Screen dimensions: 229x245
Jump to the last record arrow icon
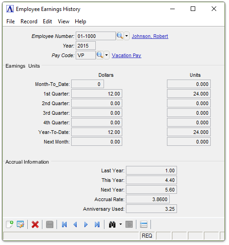pos(97,224)
